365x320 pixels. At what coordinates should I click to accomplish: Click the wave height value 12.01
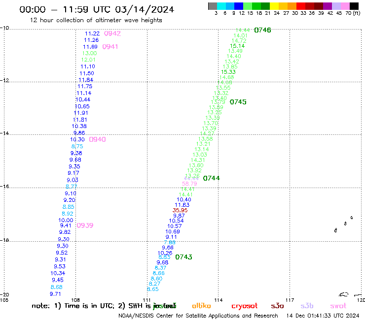88,60
